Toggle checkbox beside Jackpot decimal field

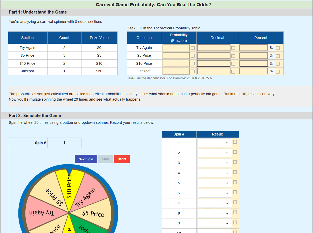[x=233, y=72]
